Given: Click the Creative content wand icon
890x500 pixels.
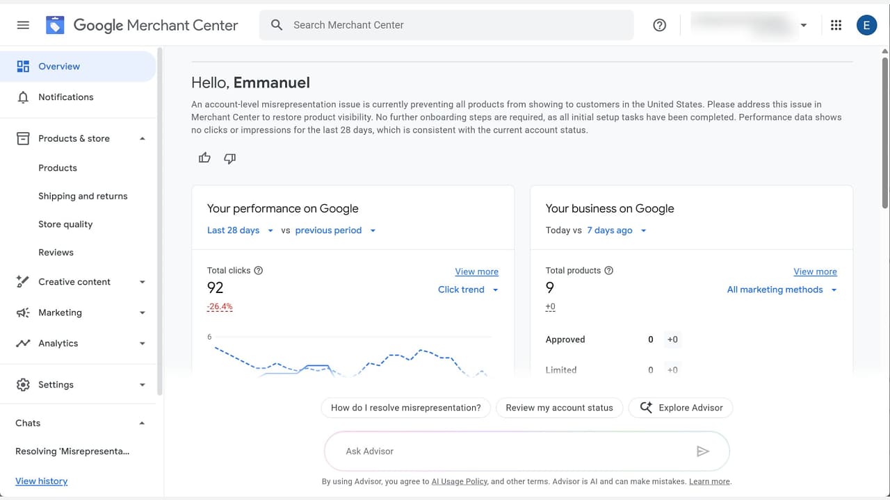Looking at the screenshot, I should click(23, 282).
